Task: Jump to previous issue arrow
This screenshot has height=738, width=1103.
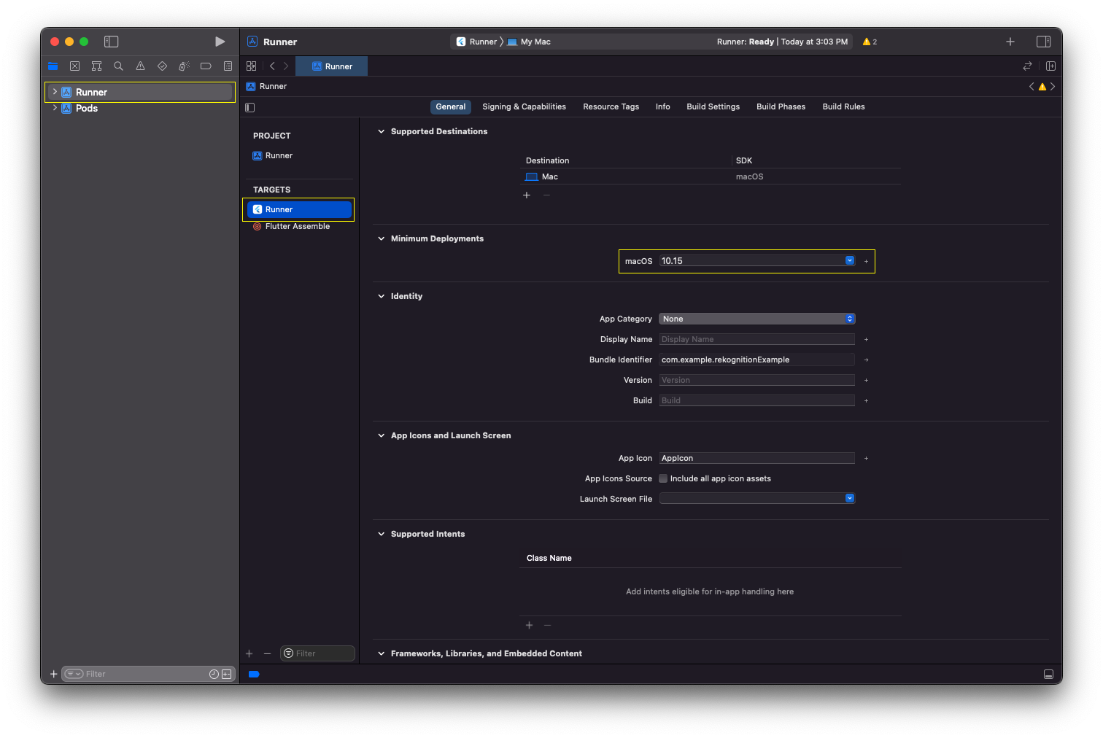Action: coord(1032,86)
